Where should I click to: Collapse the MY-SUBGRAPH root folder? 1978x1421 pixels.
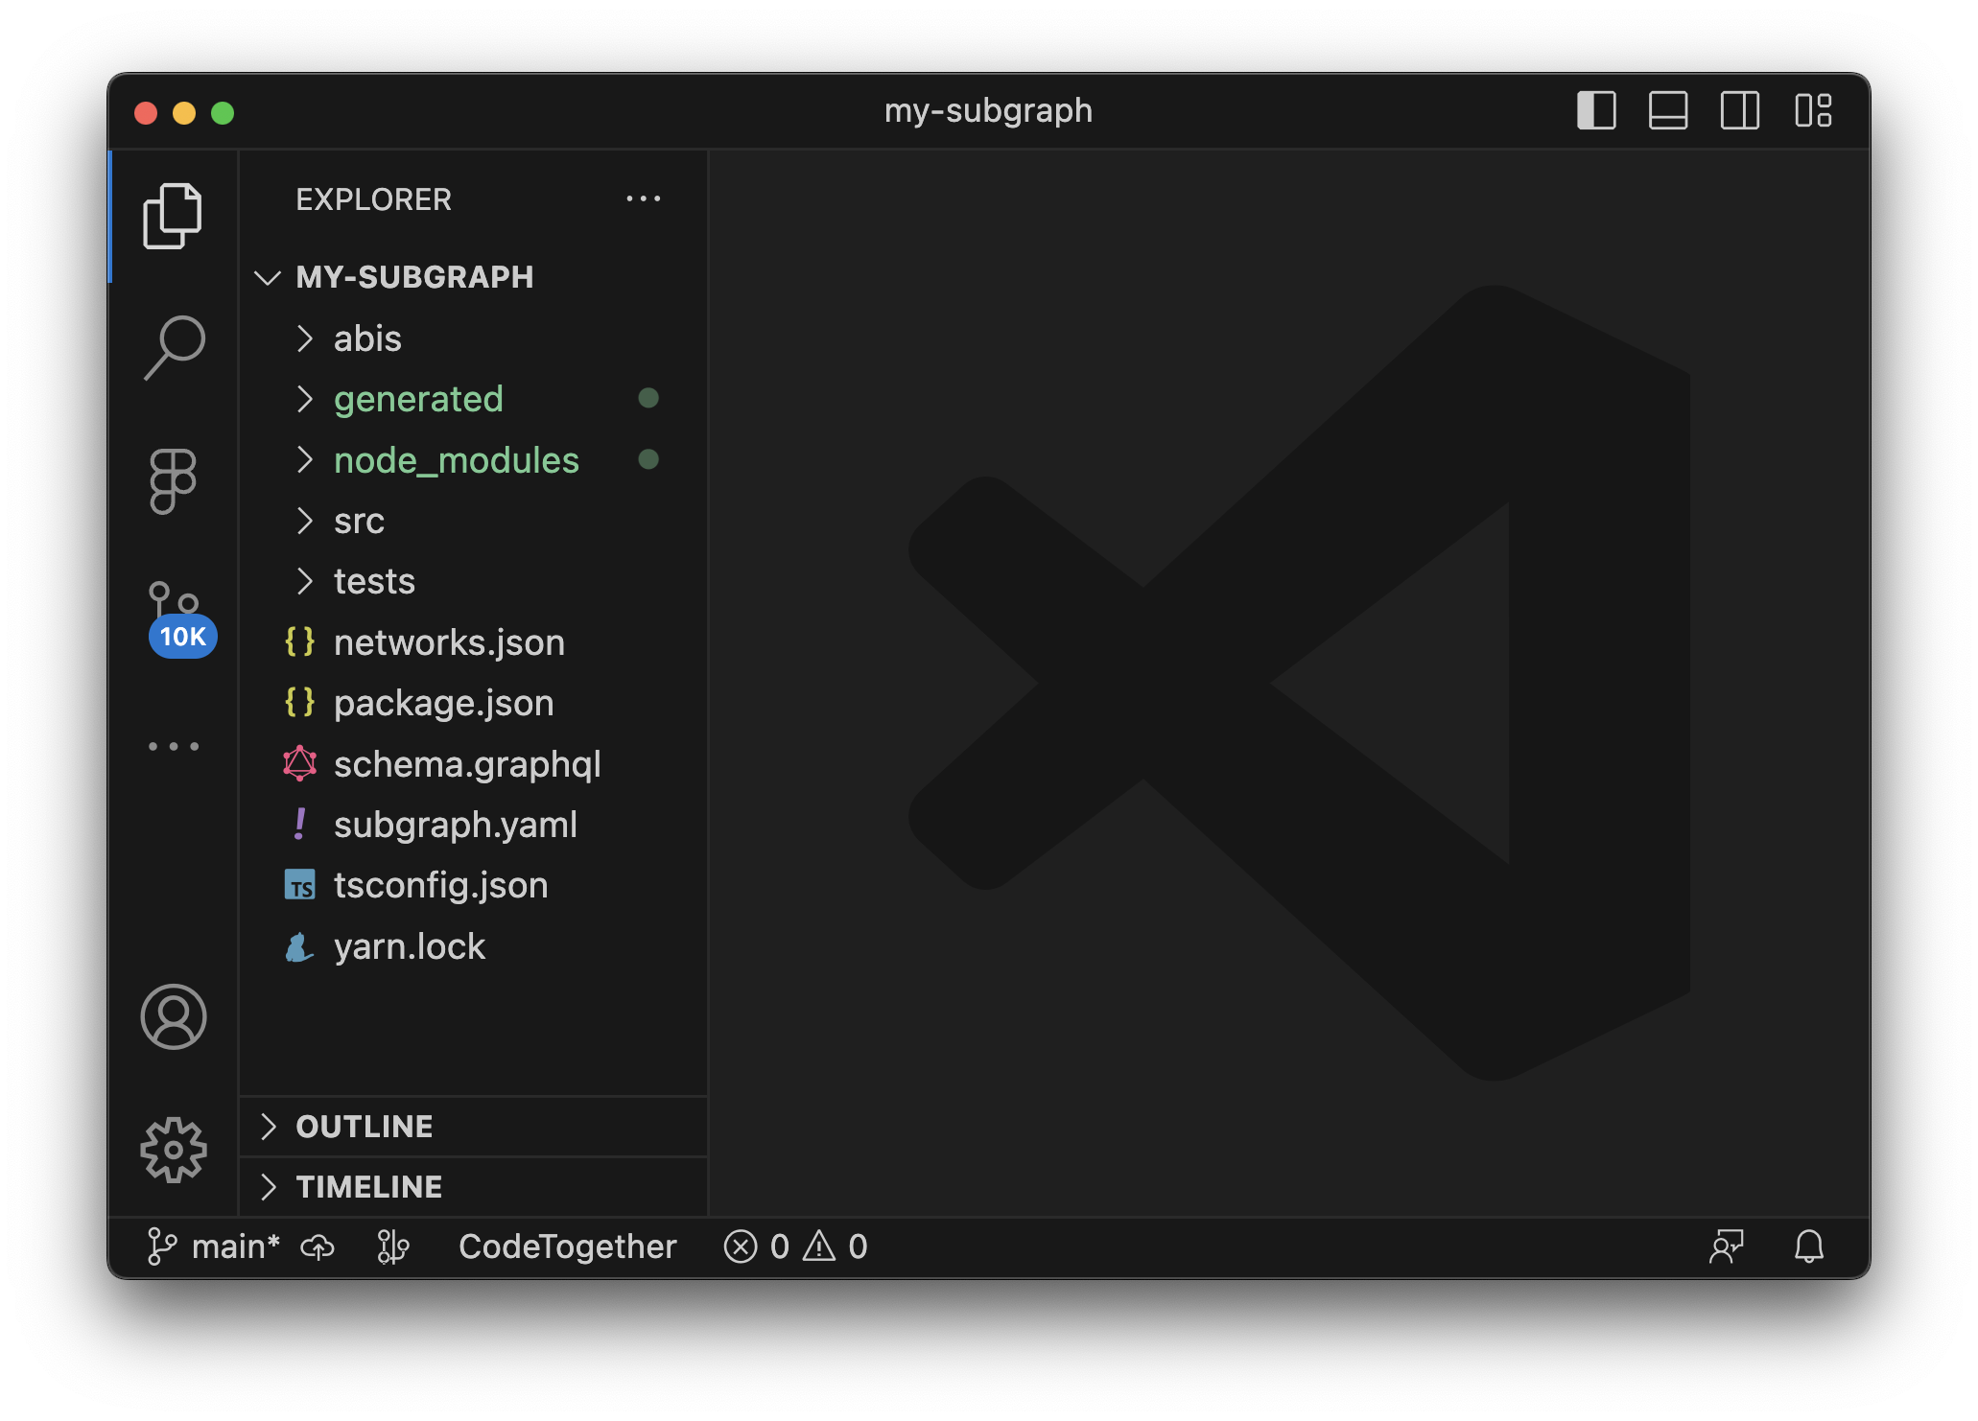tap(414, 277)
